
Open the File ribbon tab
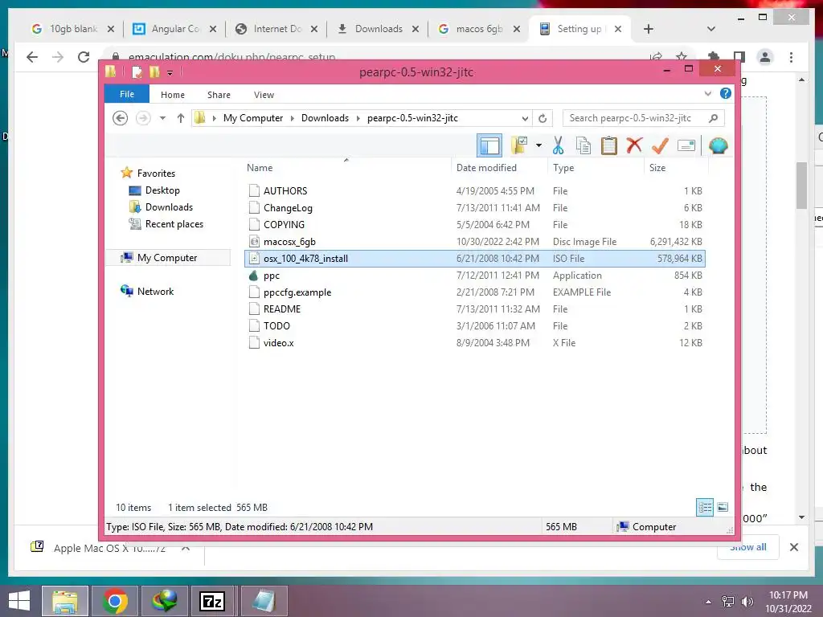click(x=126, y=94)
